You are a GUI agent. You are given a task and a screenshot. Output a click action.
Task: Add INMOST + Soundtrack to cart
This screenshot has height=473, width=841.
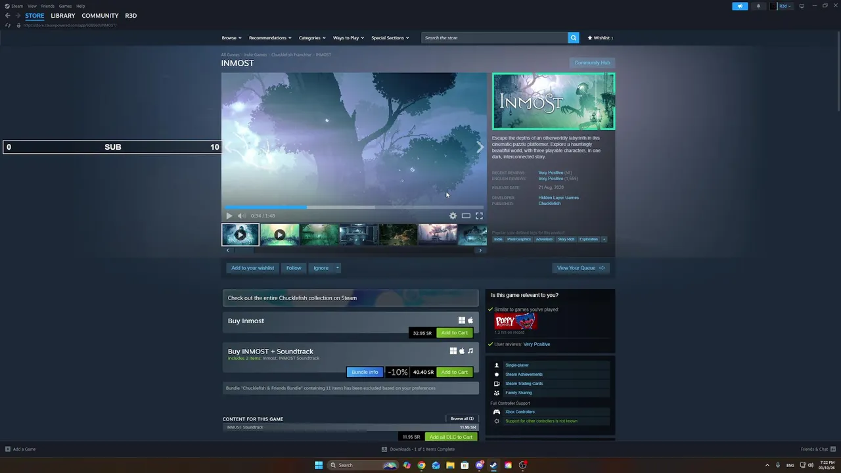455,372
